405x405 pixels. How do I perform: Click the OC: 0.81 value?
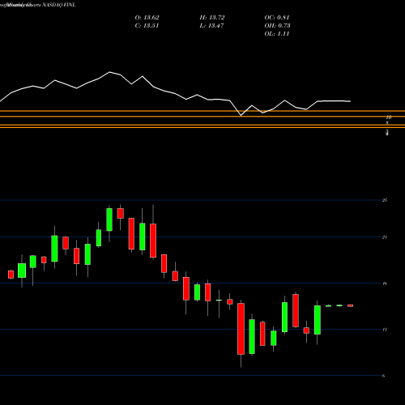(277, 18)
